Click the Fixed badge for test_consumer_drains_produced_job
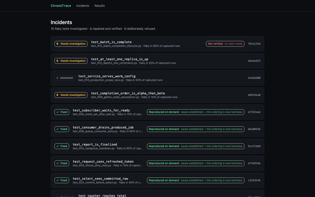Screen dimensions: 315x197 click(x=62, y=129)
